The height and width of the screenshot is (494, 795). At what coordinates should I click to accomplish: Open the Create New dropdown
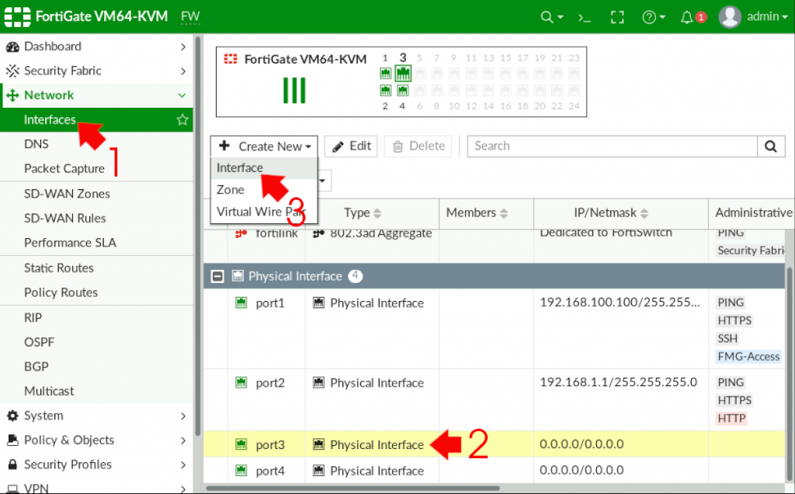[264, 146]
